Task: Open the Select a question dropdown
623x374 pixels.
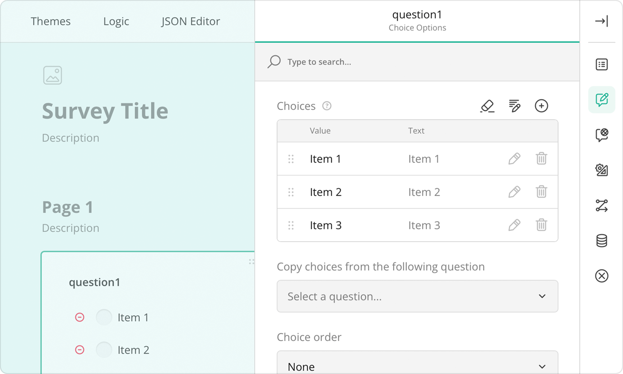Action: click(417, 296)
